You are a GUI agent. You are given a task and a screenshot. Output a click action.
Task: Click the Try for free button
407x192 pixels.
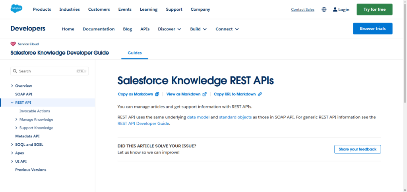click(x=374, y=9)
